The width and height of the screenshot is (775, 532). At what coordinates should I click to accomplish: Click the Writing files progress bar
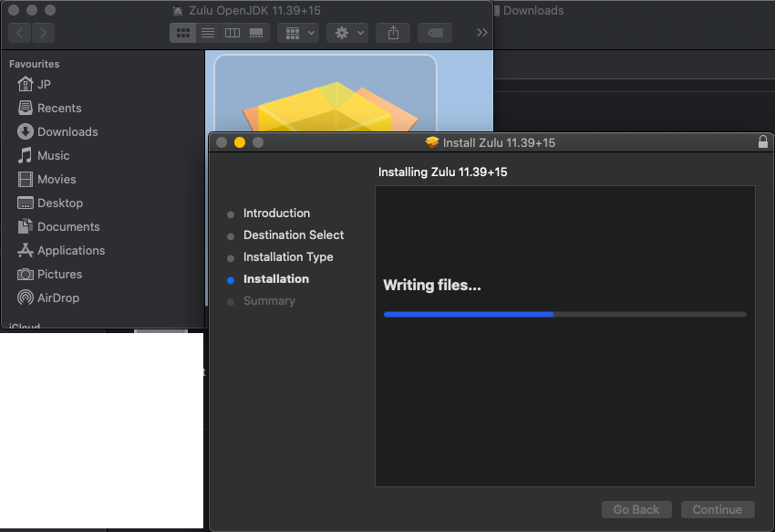(x=564, y=314)
